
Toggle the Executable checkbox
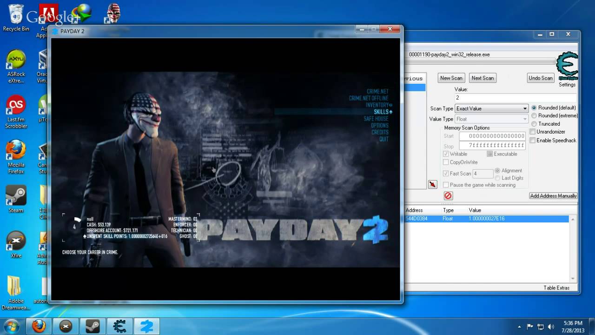pyautogui.click(x=489, y=154)
